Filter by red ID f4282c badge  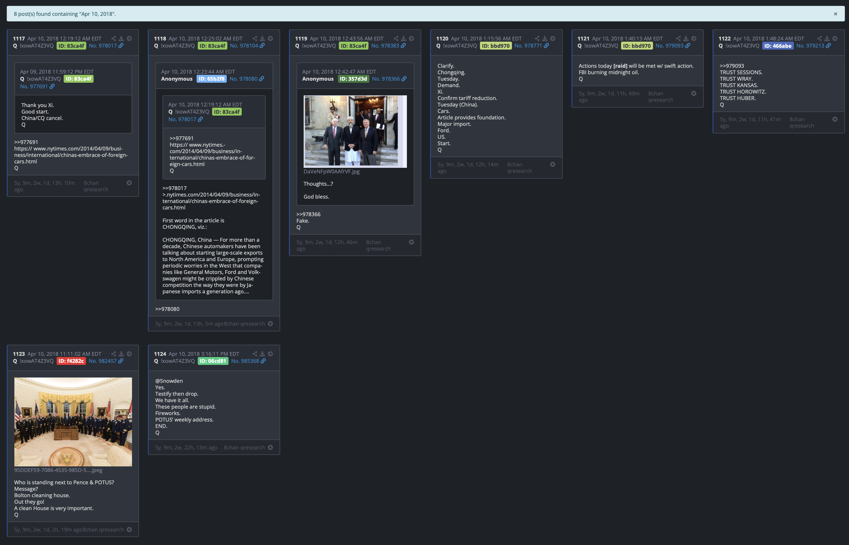point(71,361)
